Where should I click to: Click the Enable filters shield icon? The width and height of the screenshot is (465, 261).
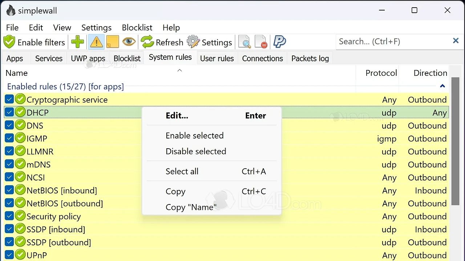(x=9, y=42)
